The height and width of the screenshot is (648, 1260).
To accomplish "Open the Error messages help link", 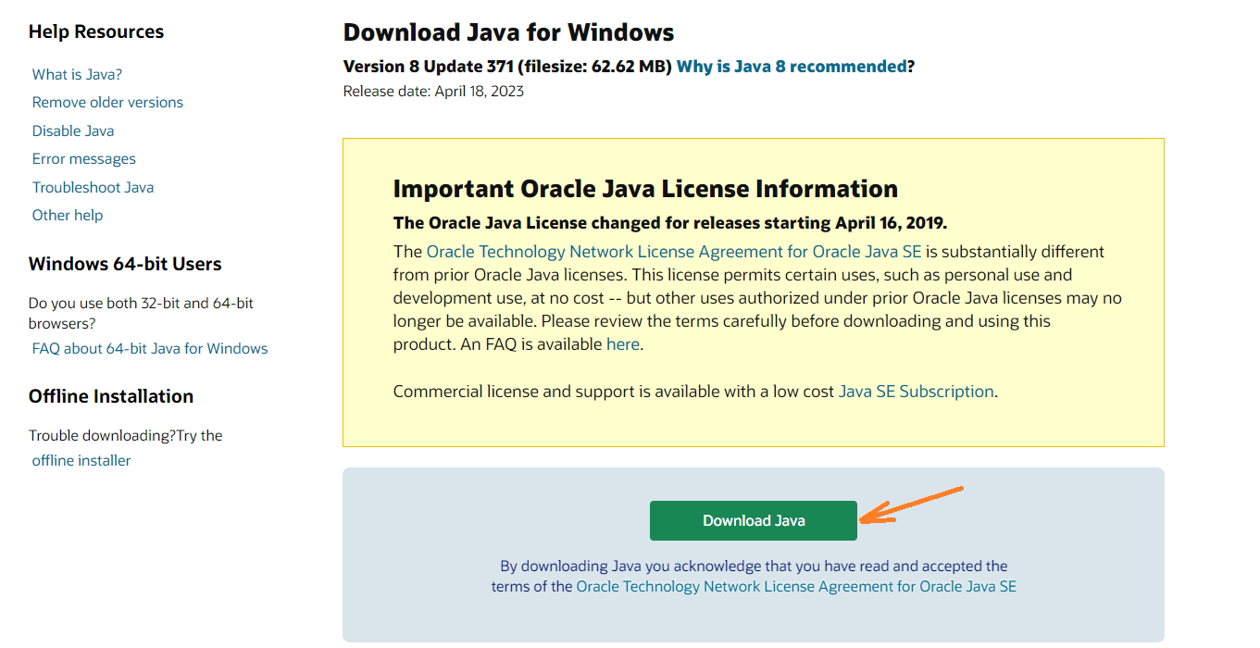I will [x=83, y=158].
